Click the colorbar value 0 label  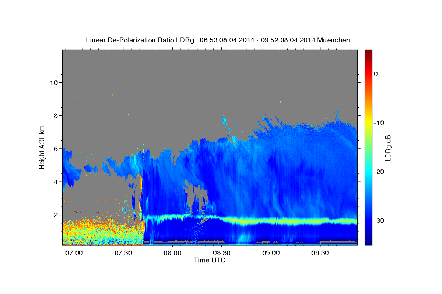point(376,74)
